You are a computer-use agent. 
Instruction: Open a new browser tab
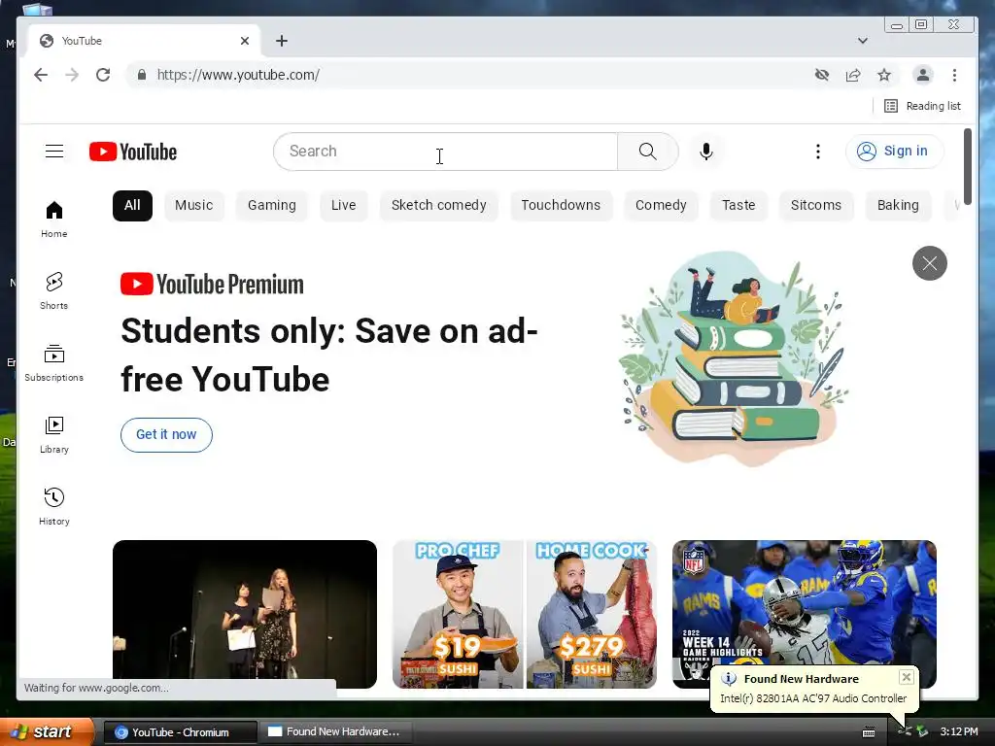(x=282, y=41)
